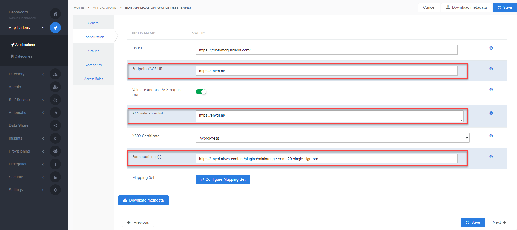Click blue Download metadata button below table
This screenshot has height=230, width=517.
143,200
